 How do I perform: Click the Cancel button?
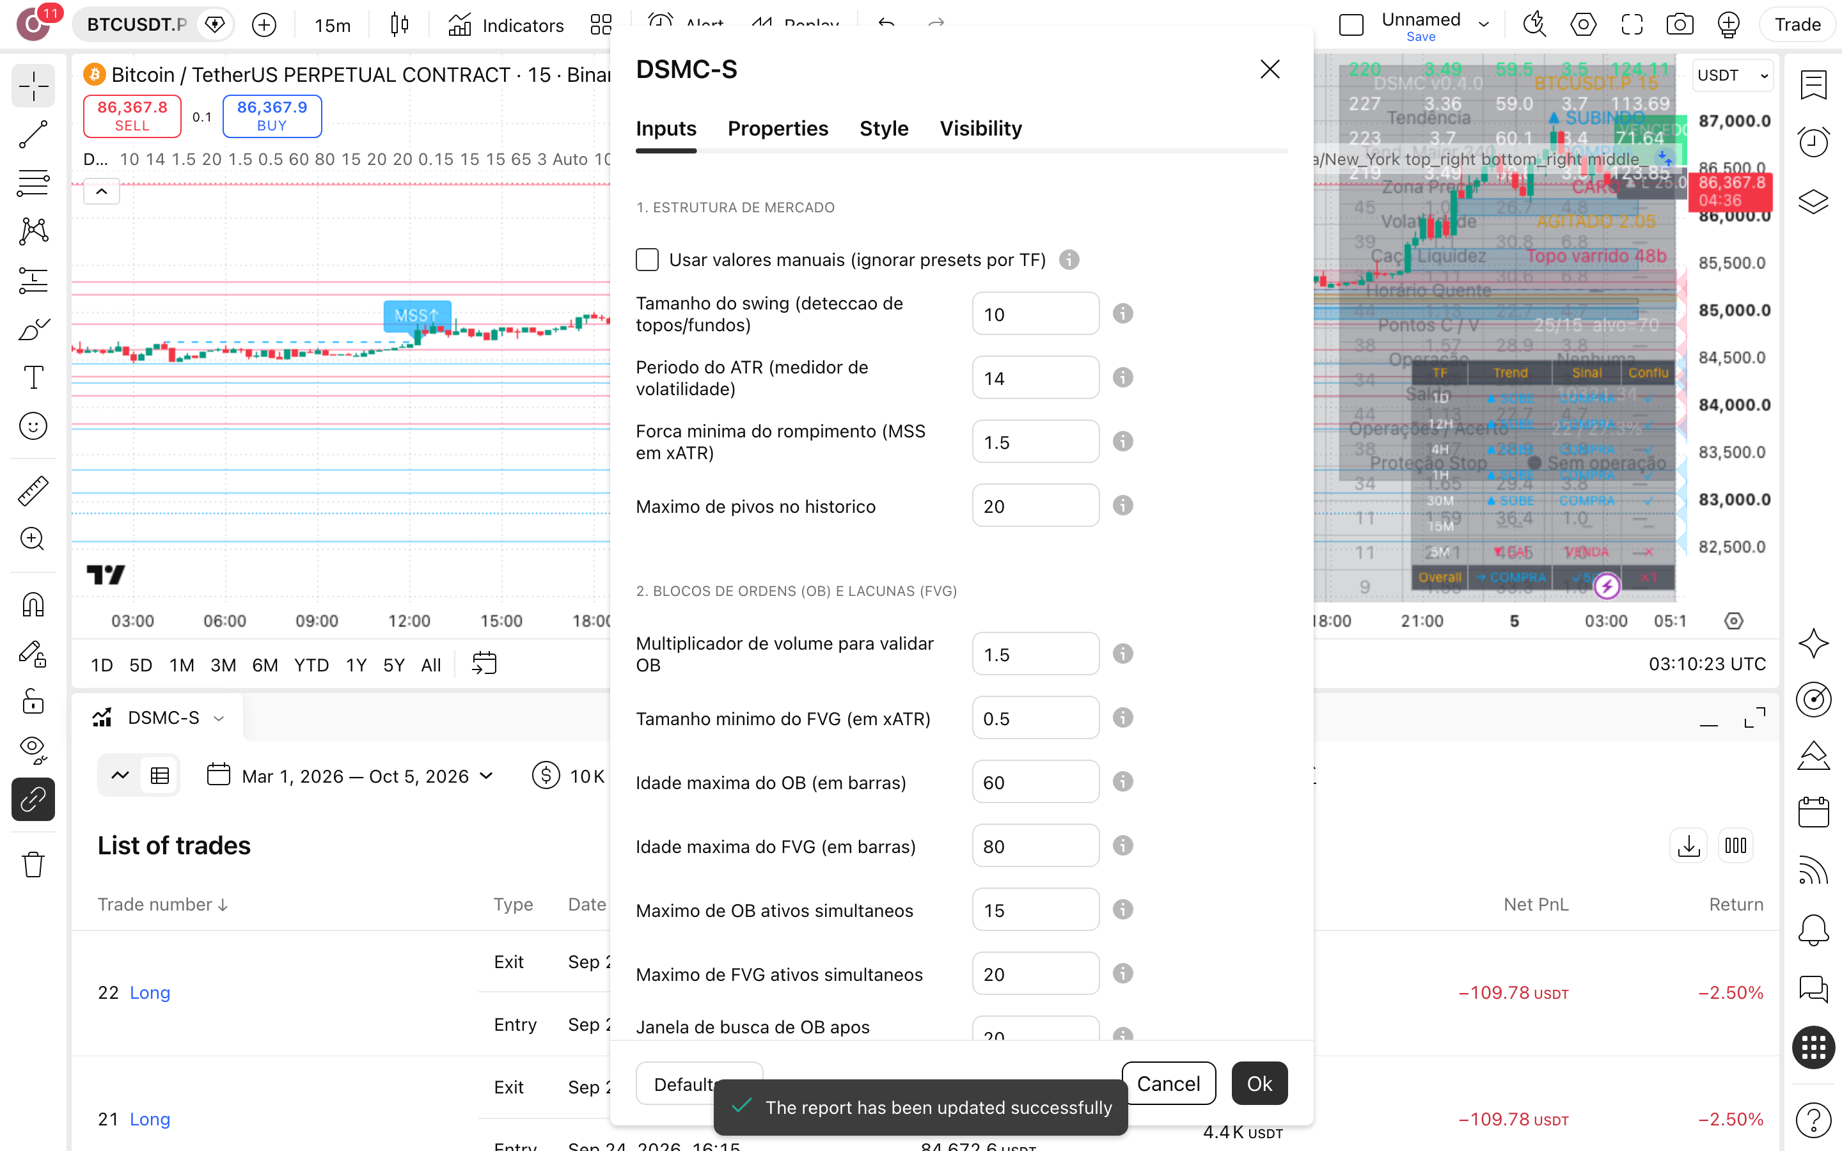[x=1169, y=1083]
